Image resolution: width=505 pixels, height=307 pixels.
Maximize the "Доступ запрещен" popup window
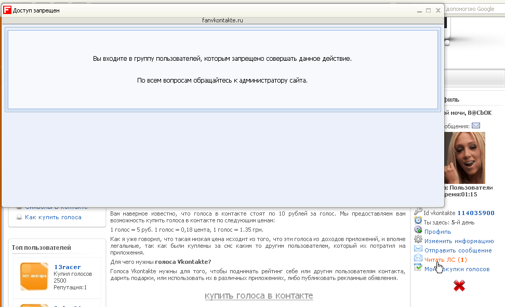coord(428,10)
